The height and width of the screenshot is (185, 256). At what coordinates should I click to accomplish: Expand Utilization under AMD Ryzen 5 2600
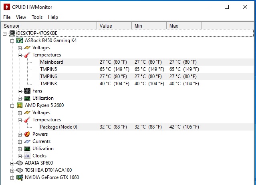point(20,149)
